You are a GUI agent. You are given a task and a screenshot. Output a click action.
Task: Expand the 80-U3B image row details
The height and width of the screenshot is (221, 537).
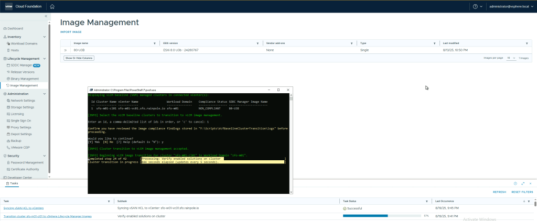click(66, 50)
